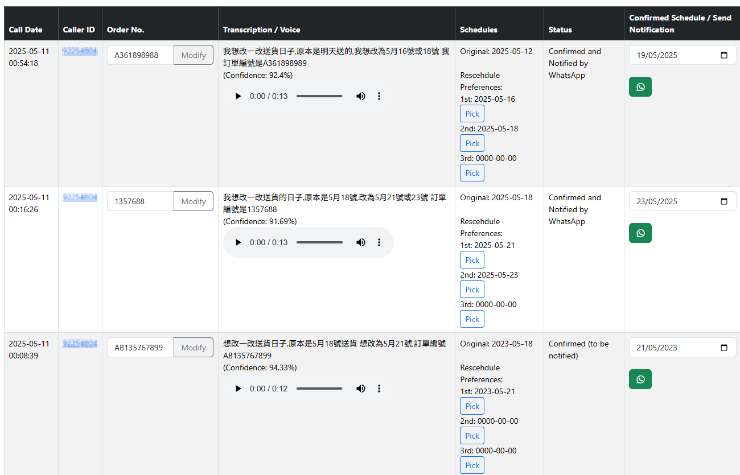Click WhatsApp button for order 1357688
Image resolution: width=740 pixels, height=475 pixels.
point(640,233)
